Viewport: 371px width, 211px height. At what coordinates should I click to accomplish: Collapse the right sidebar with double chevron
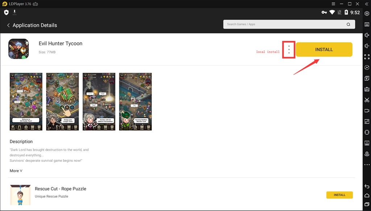click(x=367, y=4)
